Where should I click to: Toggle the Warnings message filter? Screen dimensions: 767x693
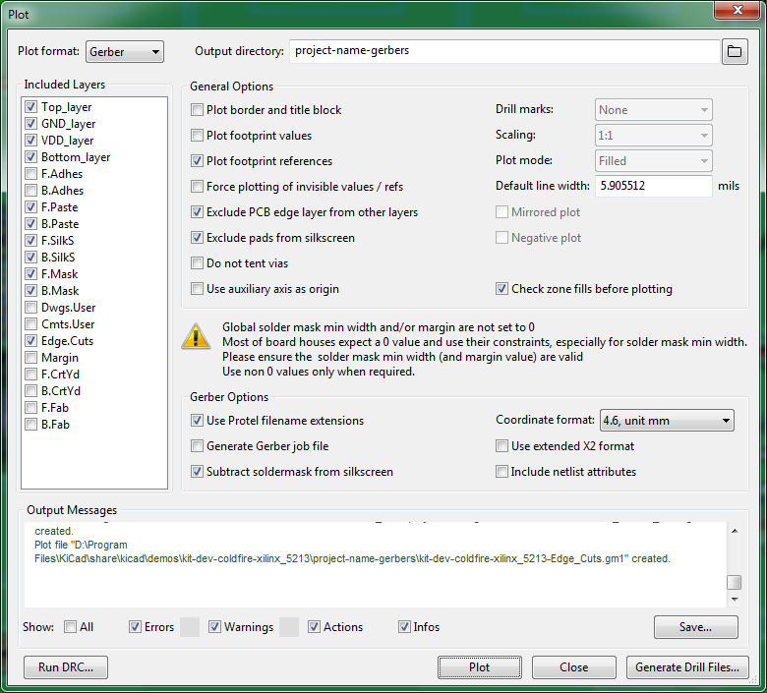[x=214, y=627]
